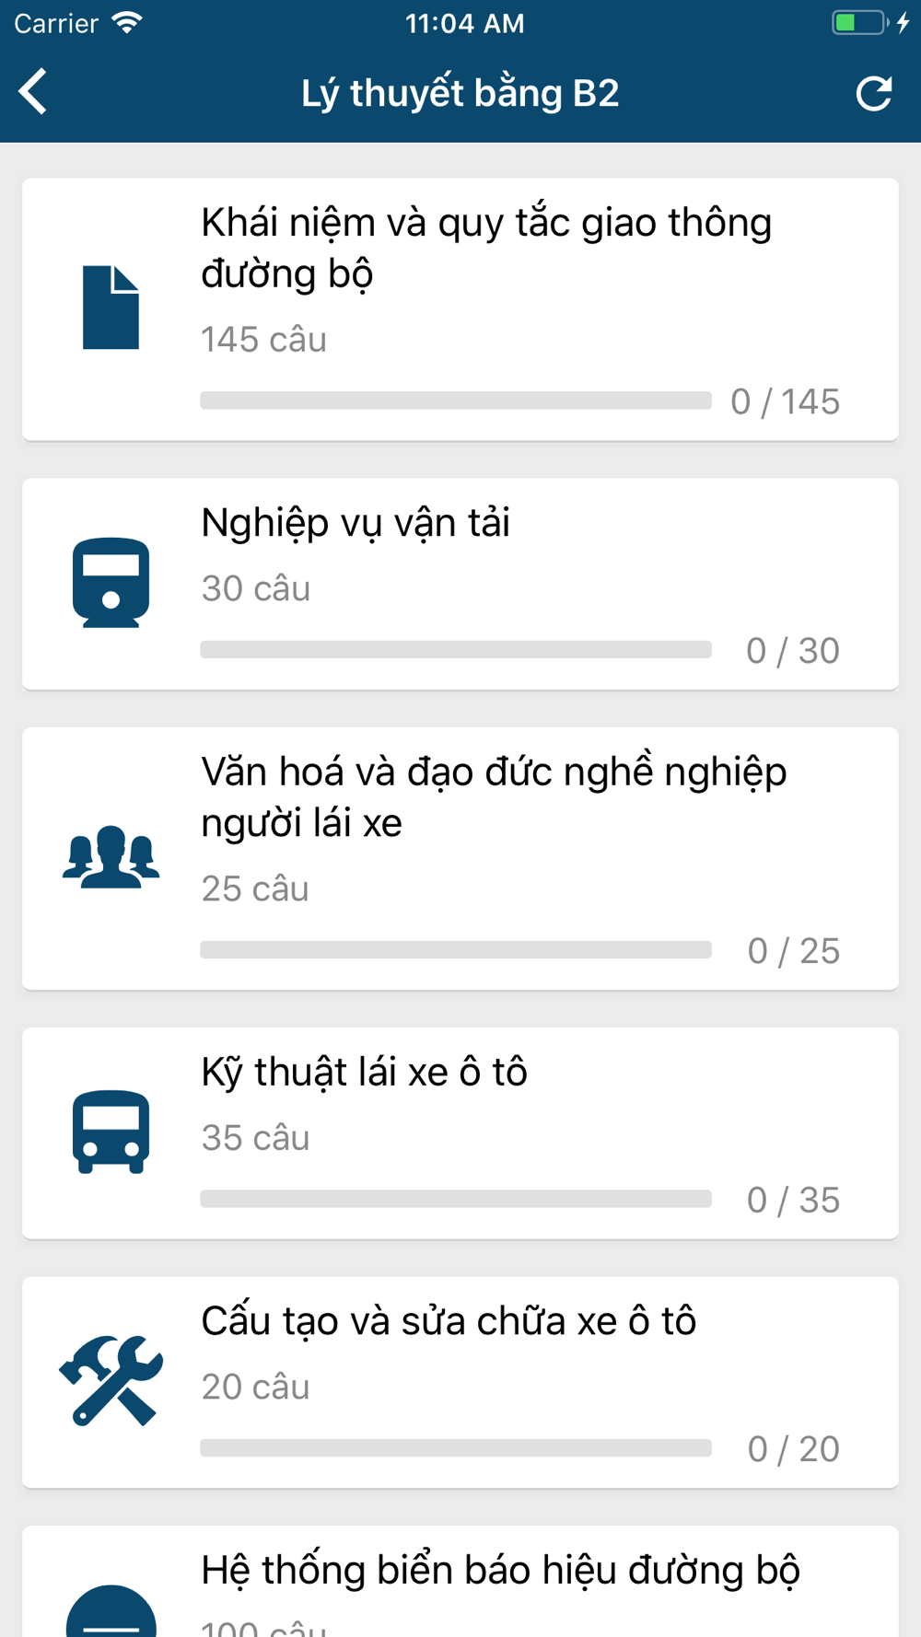Open Hệ thống biển báo hiệu đường bộ

500,1570
